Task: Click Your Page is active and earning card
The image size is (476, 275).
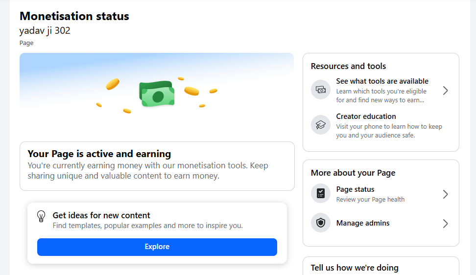Action: 157,165
